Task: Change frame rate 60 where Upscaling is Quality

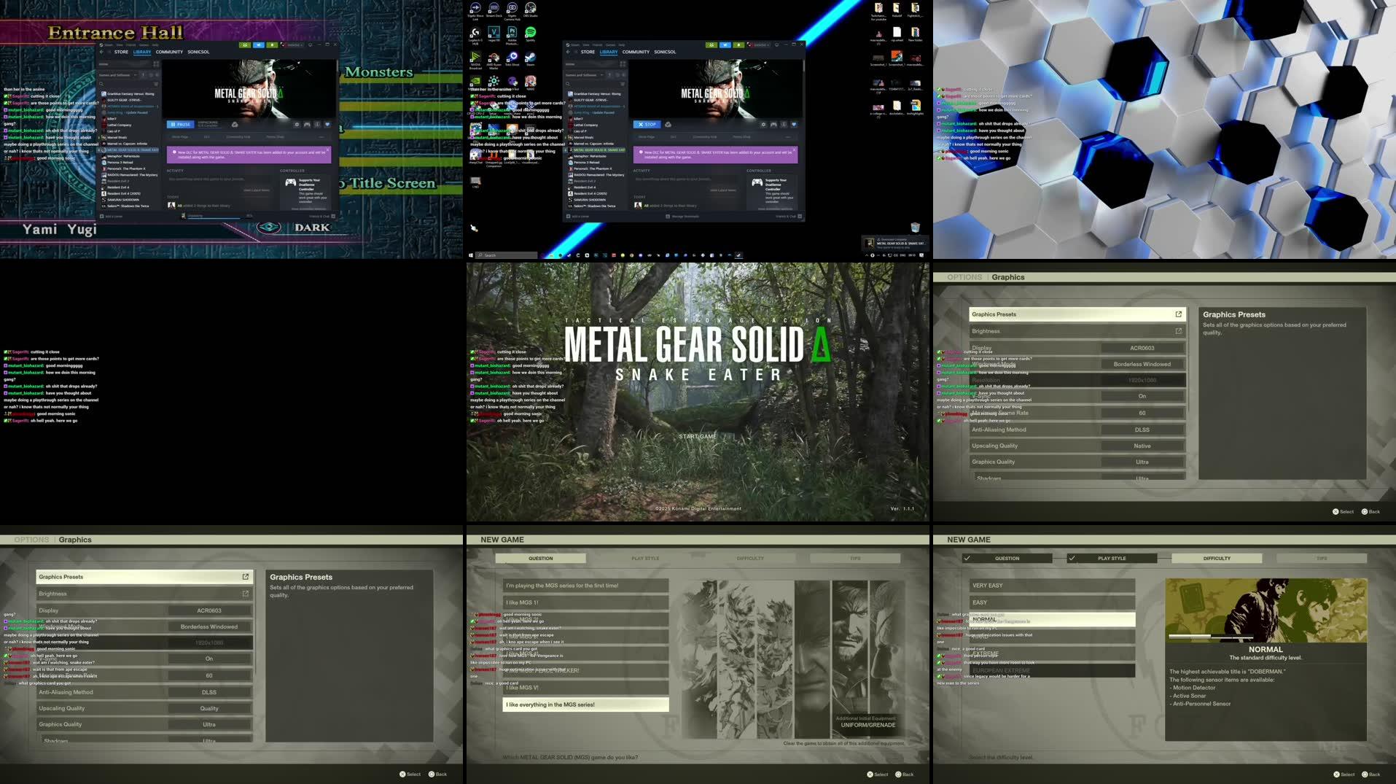Action: pyautogui.click(x=209, y=675)
